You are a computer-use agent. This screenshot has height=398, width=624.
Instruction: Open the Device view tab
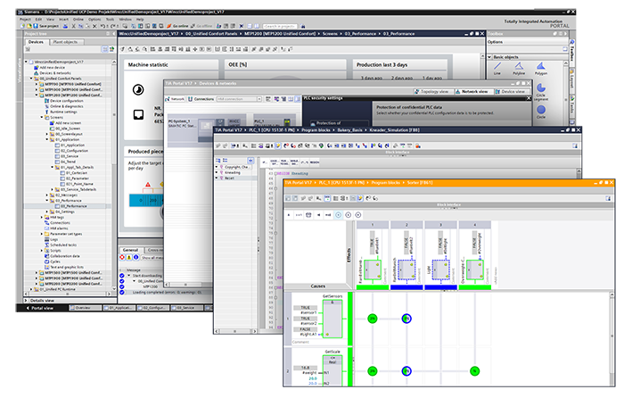(512, 91)
